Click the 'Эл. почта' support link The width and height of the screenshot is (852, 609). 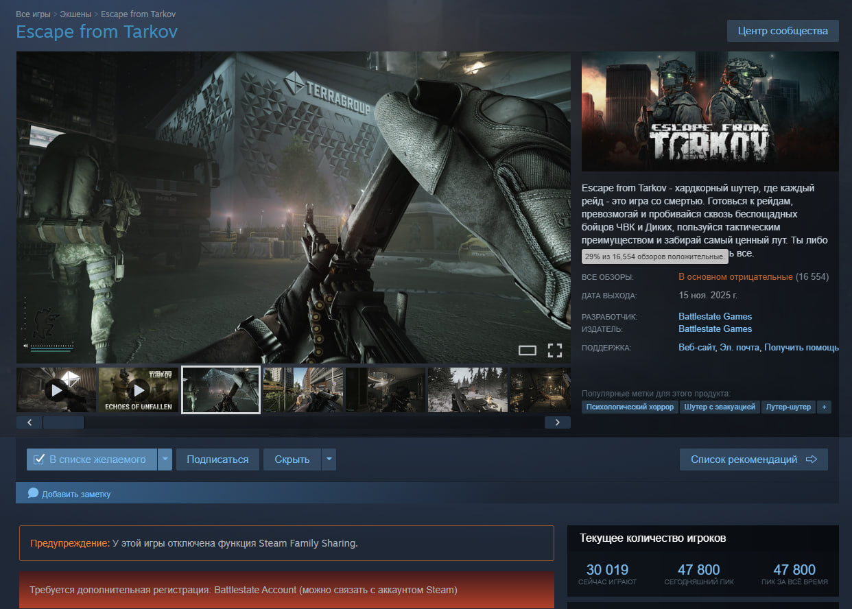(x=739, y=348)
